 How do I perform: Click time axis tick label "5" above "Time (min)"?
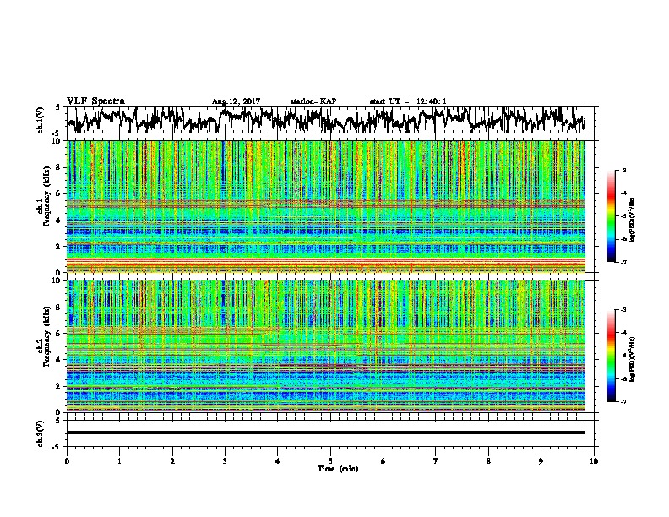coord(330,461)
